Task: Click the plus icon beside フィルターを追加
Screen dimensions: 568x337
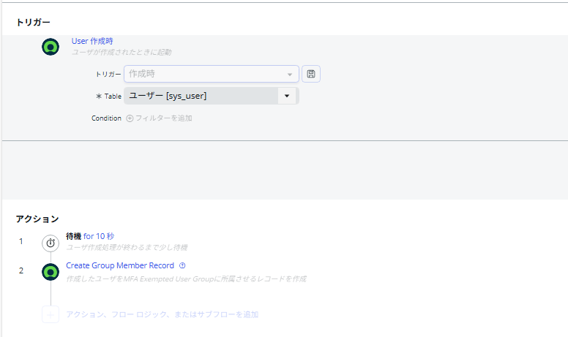Action: [130, 118]
